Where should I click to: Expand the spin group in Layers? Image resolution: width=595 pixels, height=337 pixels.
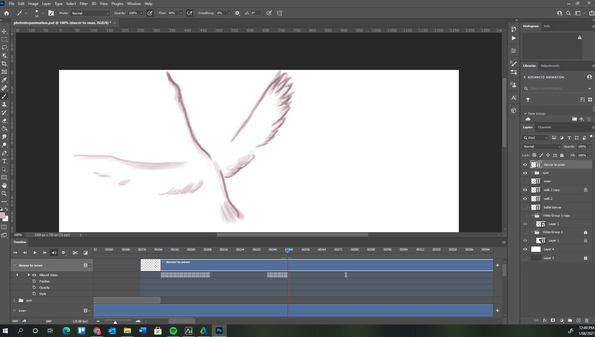[x=532, y=173]
